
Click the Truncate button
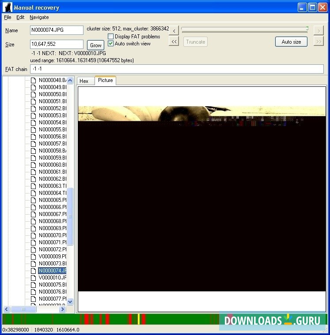click(195, 42)
